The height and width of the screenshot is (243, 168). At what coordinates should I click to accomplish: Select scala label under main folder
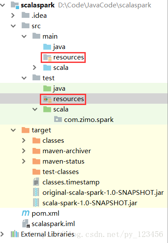coord(61,68)
